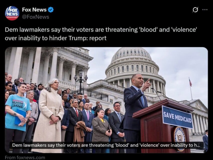Click the caption overlay on article card
The height and width of the screenshot is (160, 213).
107,145
